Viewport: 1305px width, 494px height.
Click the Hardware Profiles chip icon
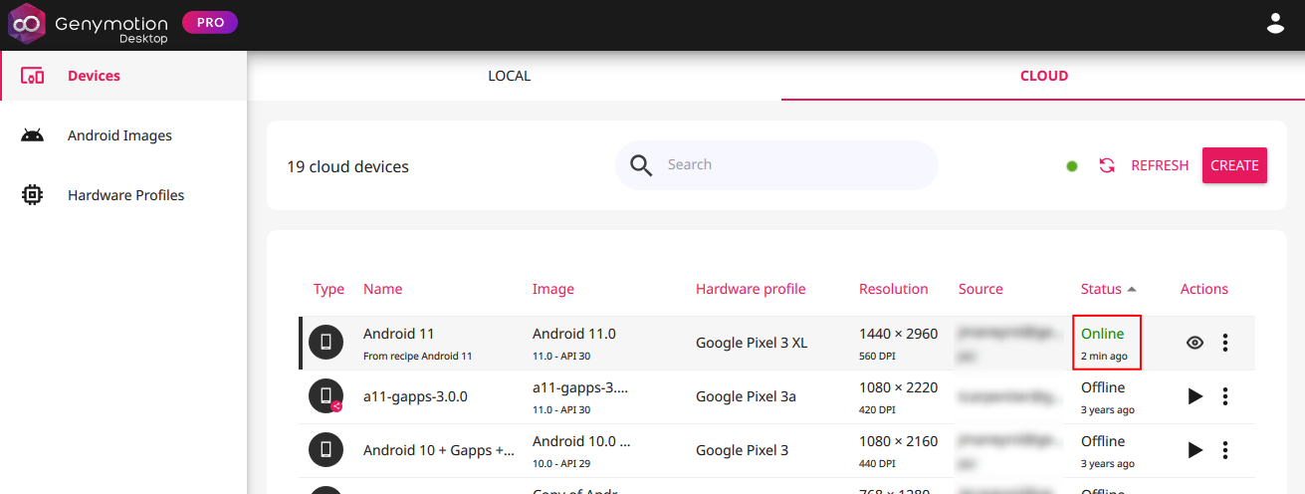pos(32,195)
